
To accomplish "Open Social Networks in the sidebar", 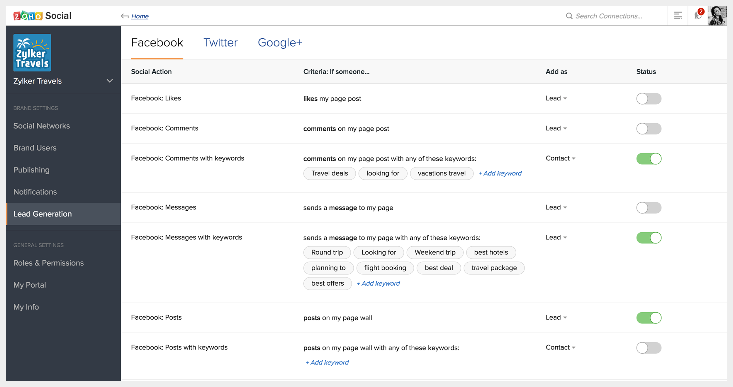I will (x=42, y=126).
